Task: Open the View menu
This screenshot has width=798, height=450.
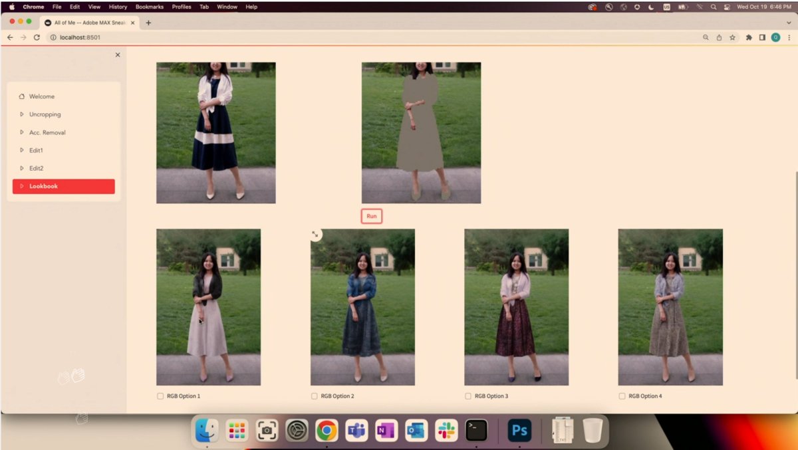Action: tap(94, 7)
